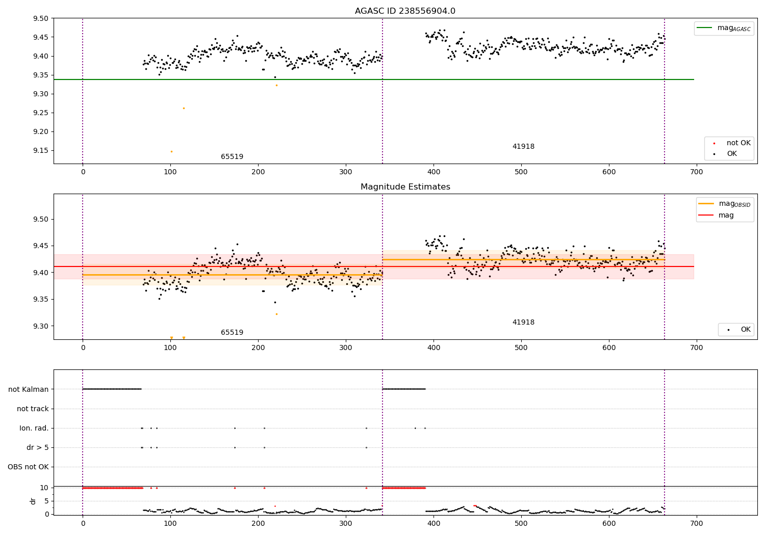The height and width of the screenshot is (535, 765).
Task: Click the mag OBSID legend entry
Action: tap(725, 204)
